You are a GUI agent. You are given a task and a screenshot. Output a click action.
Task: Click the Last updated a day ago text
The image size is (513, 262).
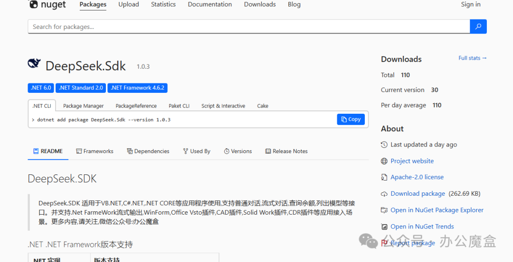coord(424,145)
